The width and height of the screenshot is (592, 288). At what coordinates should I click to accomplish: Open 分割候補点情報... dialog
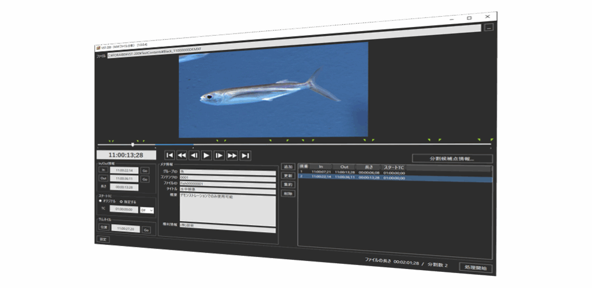pos(452,158)
